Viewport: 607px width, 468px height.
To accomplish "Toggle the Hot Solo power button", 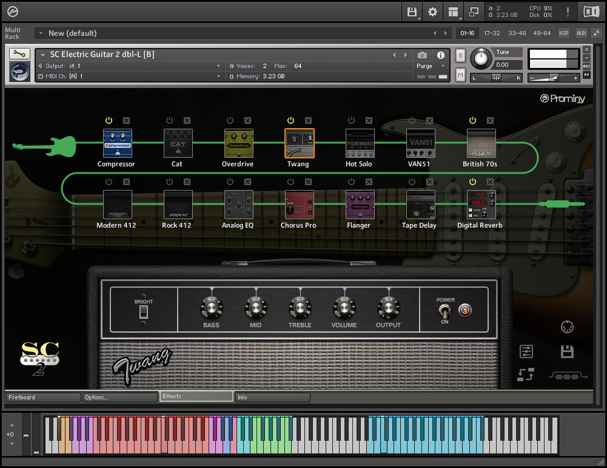I will coord(351,120).
